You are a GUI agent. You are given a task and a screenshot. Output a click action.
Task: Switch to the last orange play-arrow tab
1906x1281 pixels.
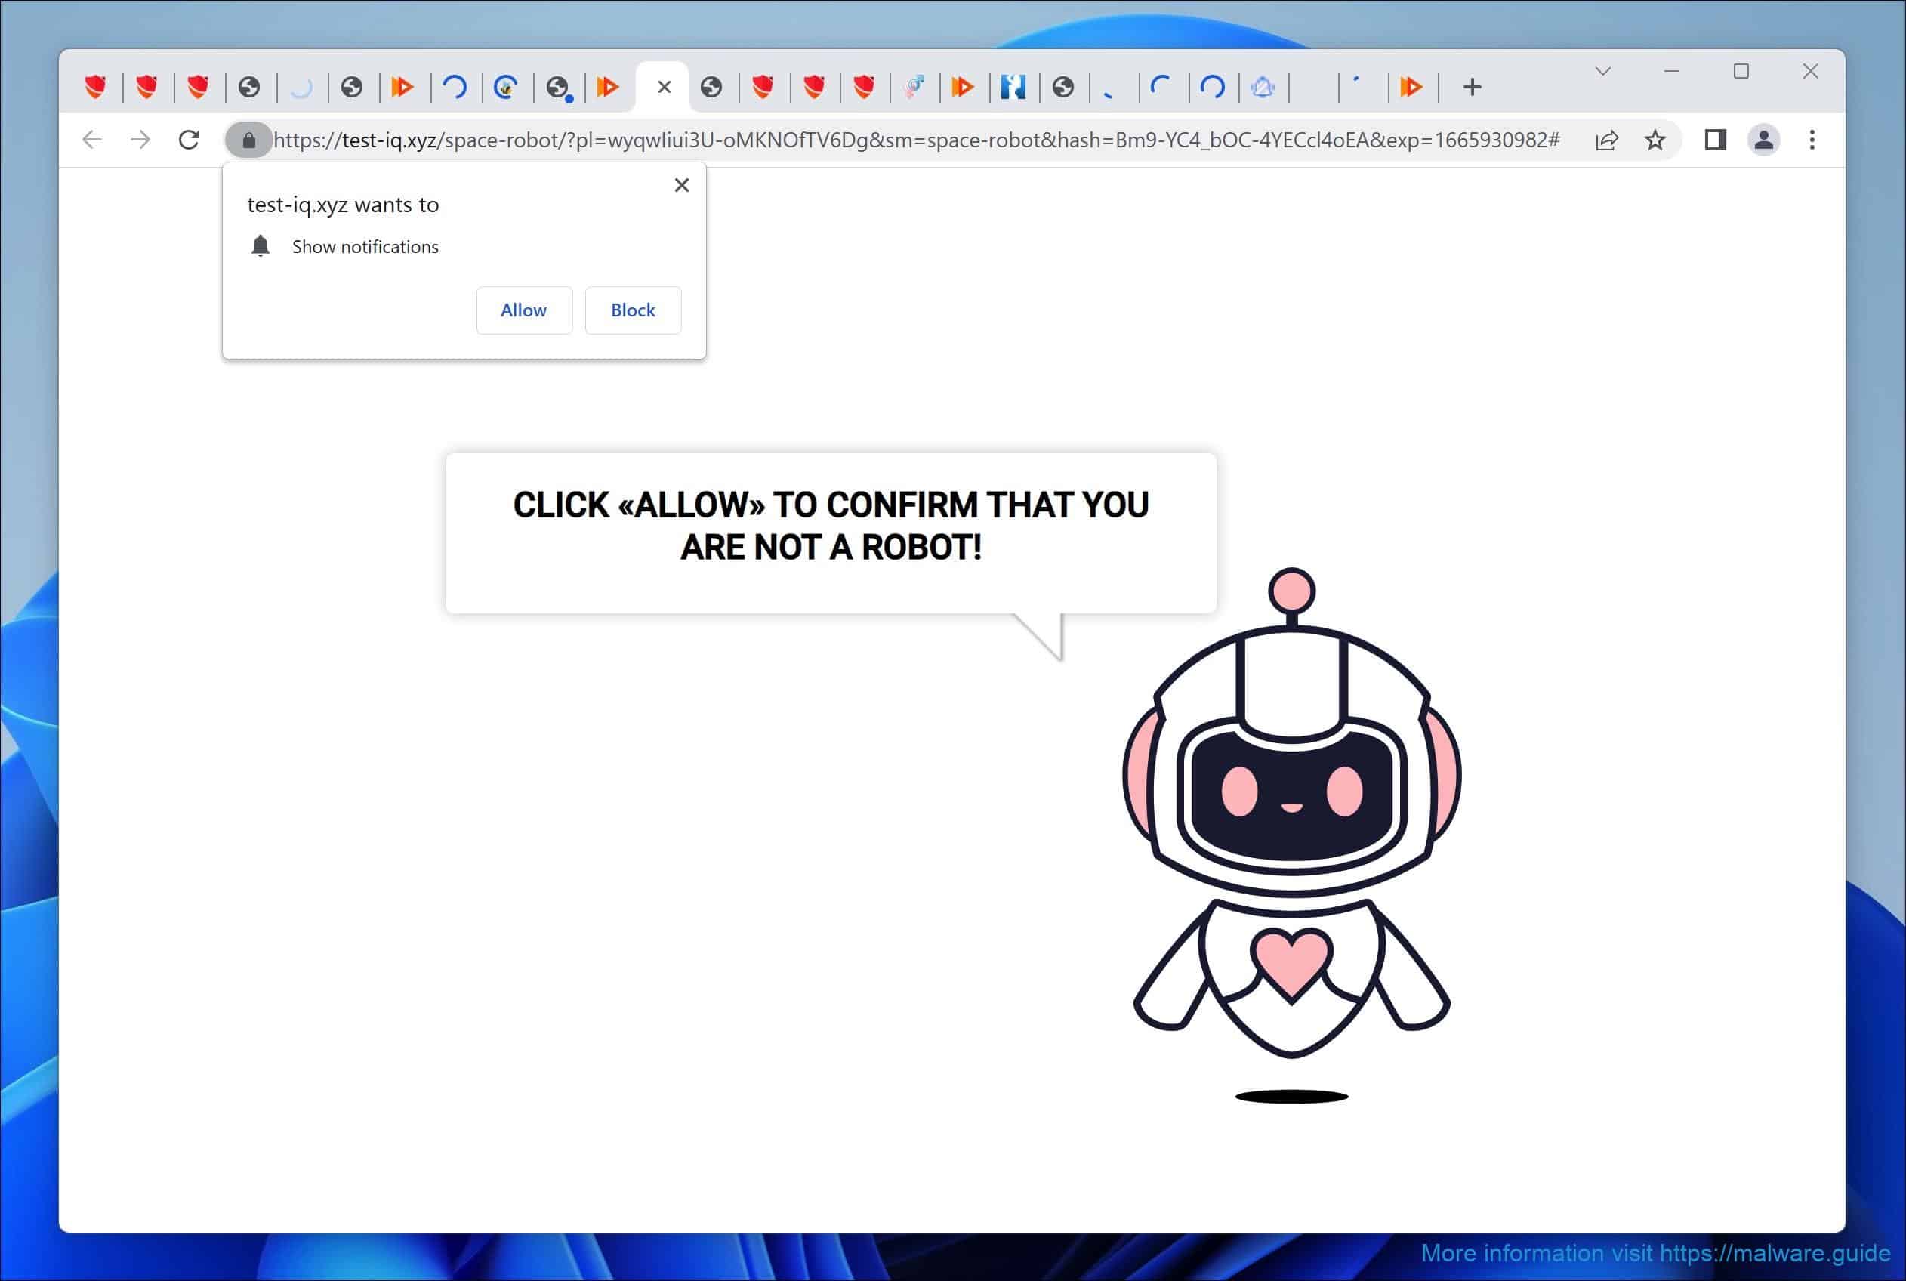[1411, 87]
